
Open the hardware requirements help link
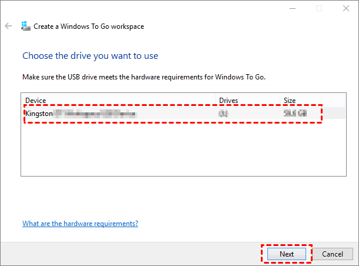(80, 224)
